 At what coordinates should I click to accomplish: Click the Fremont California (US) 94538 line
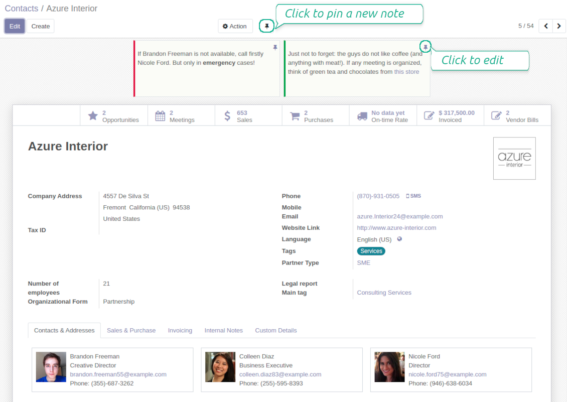click(147, 207)
